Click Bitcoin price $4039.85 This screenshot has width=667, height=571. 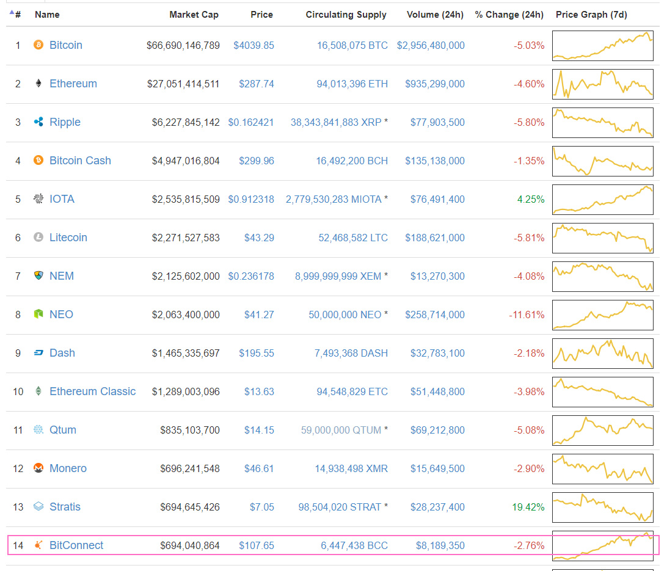(x=253, y=45)
